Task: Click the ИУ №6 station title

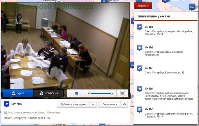Action: 16,104
